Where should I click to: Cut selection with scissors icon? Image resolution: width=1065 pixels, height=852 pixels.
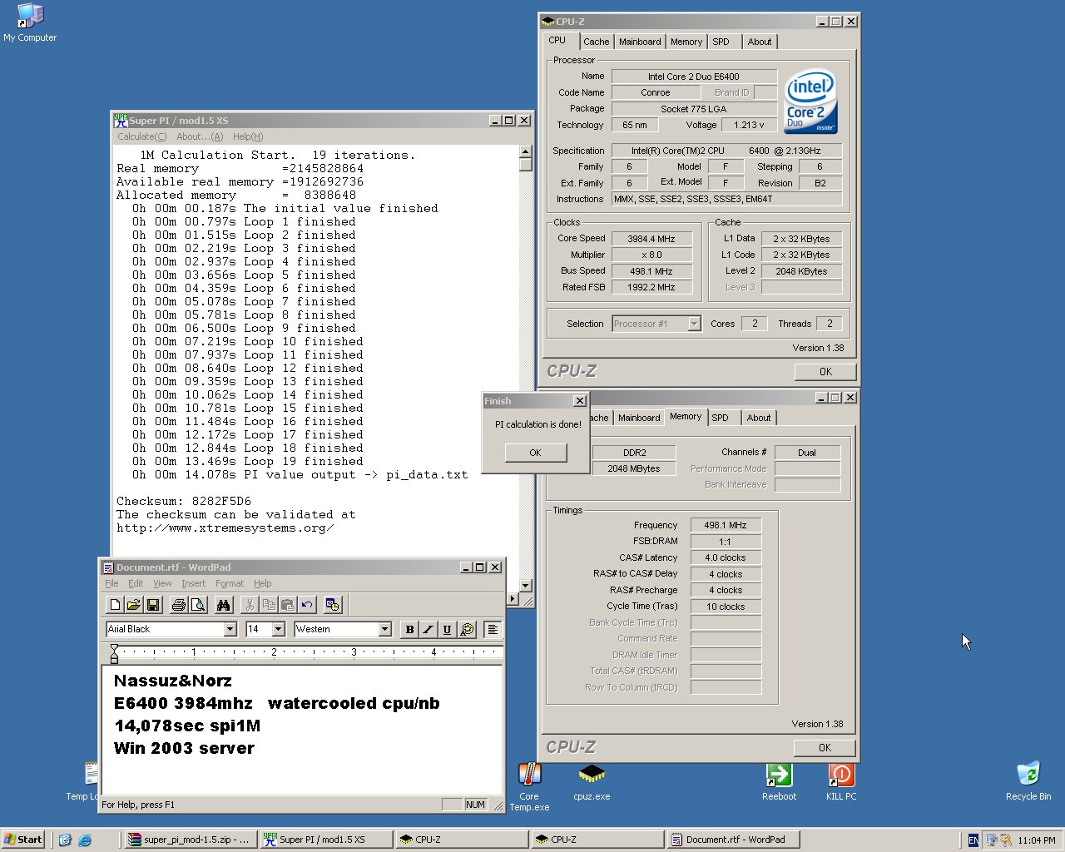pyautogui.click(x=250, y=605)
